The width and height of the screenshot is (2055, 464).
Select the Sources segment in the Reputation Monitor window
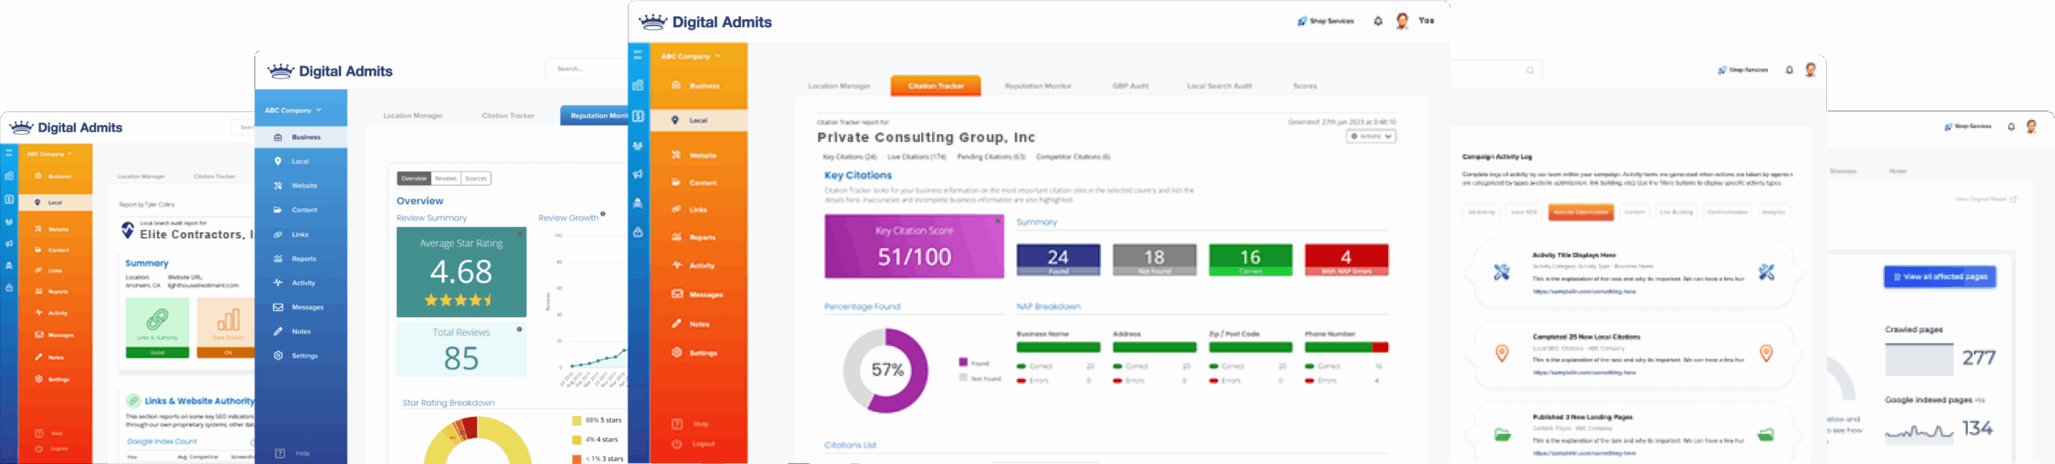pos(476,179)
